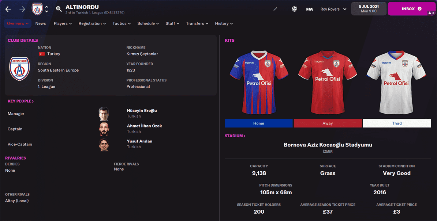The height and width of the screenshot is (221, 437).
Task: Open the Turkey nation link
Action: coord(53,54)
